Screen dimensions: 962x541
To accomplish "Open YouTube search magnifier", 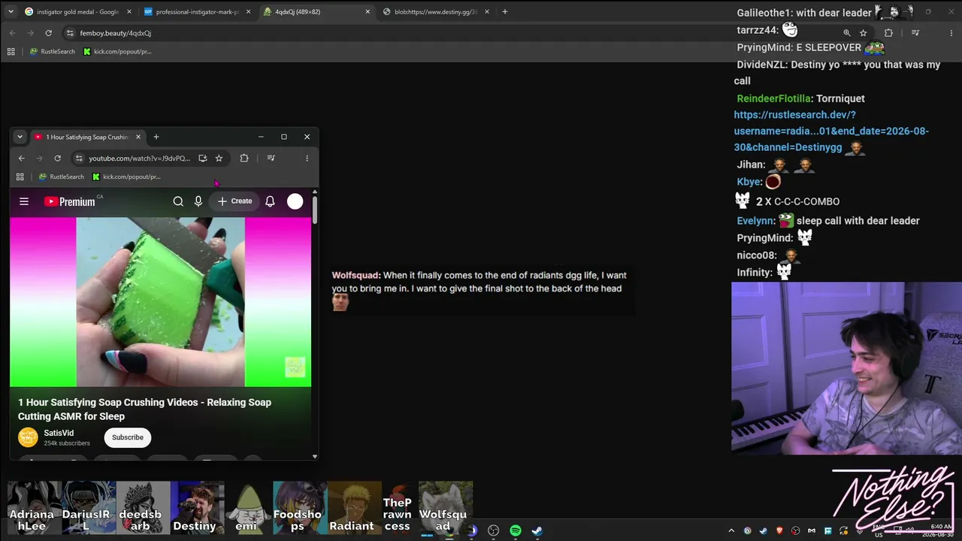I will [x=178, y=201].
